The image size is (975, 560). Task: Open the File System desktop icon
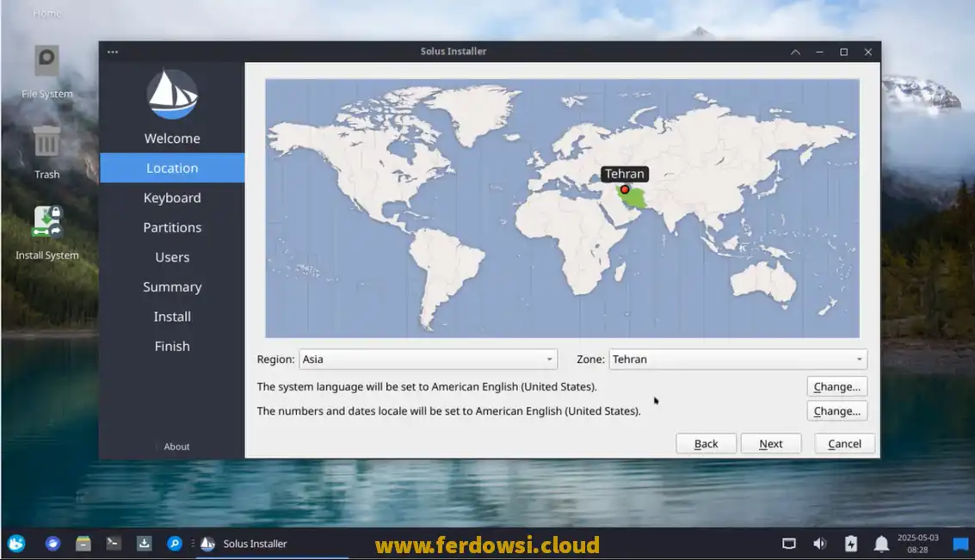(x=46, y=72)
